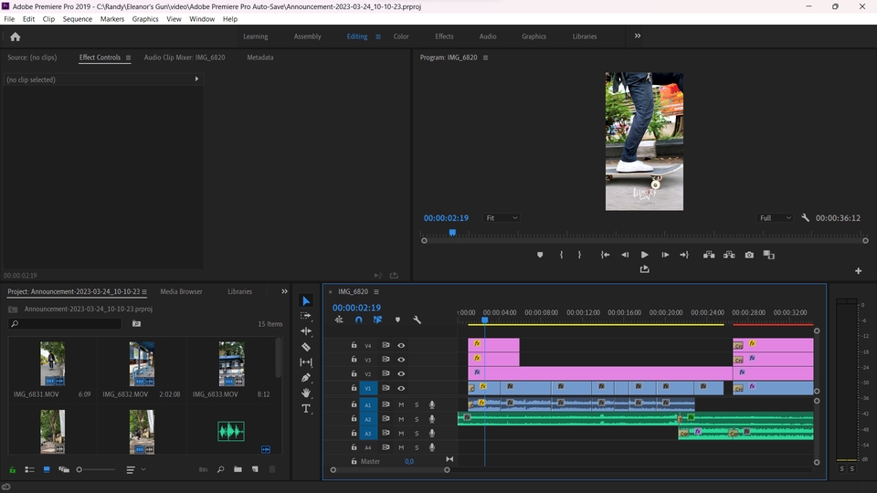The width and height of the screenshot is (877, 493).
Task: Open the Full playback resolution dropdown
Action: pyautogui.click(x=776, y=218)
